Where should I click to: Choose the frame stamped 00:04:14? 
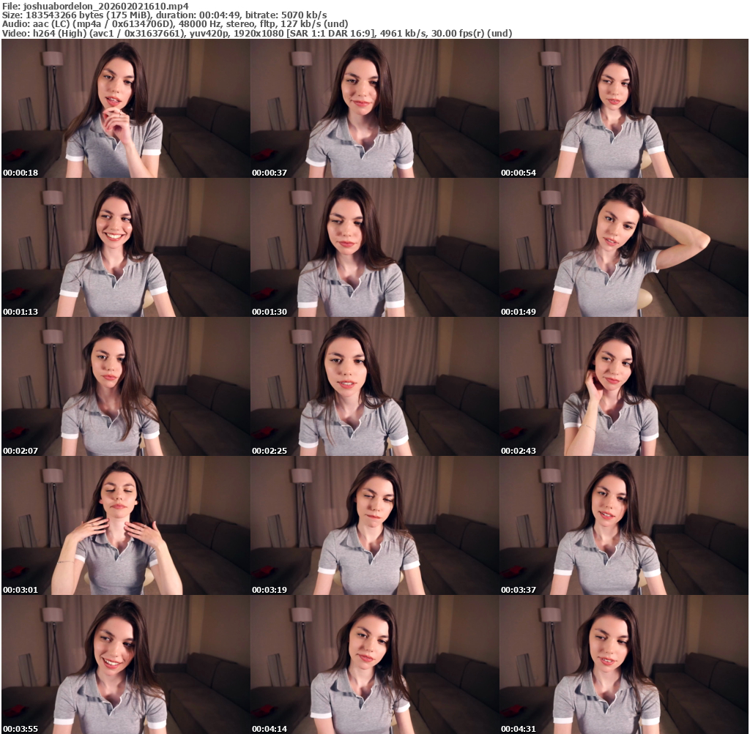coord(375,664)
